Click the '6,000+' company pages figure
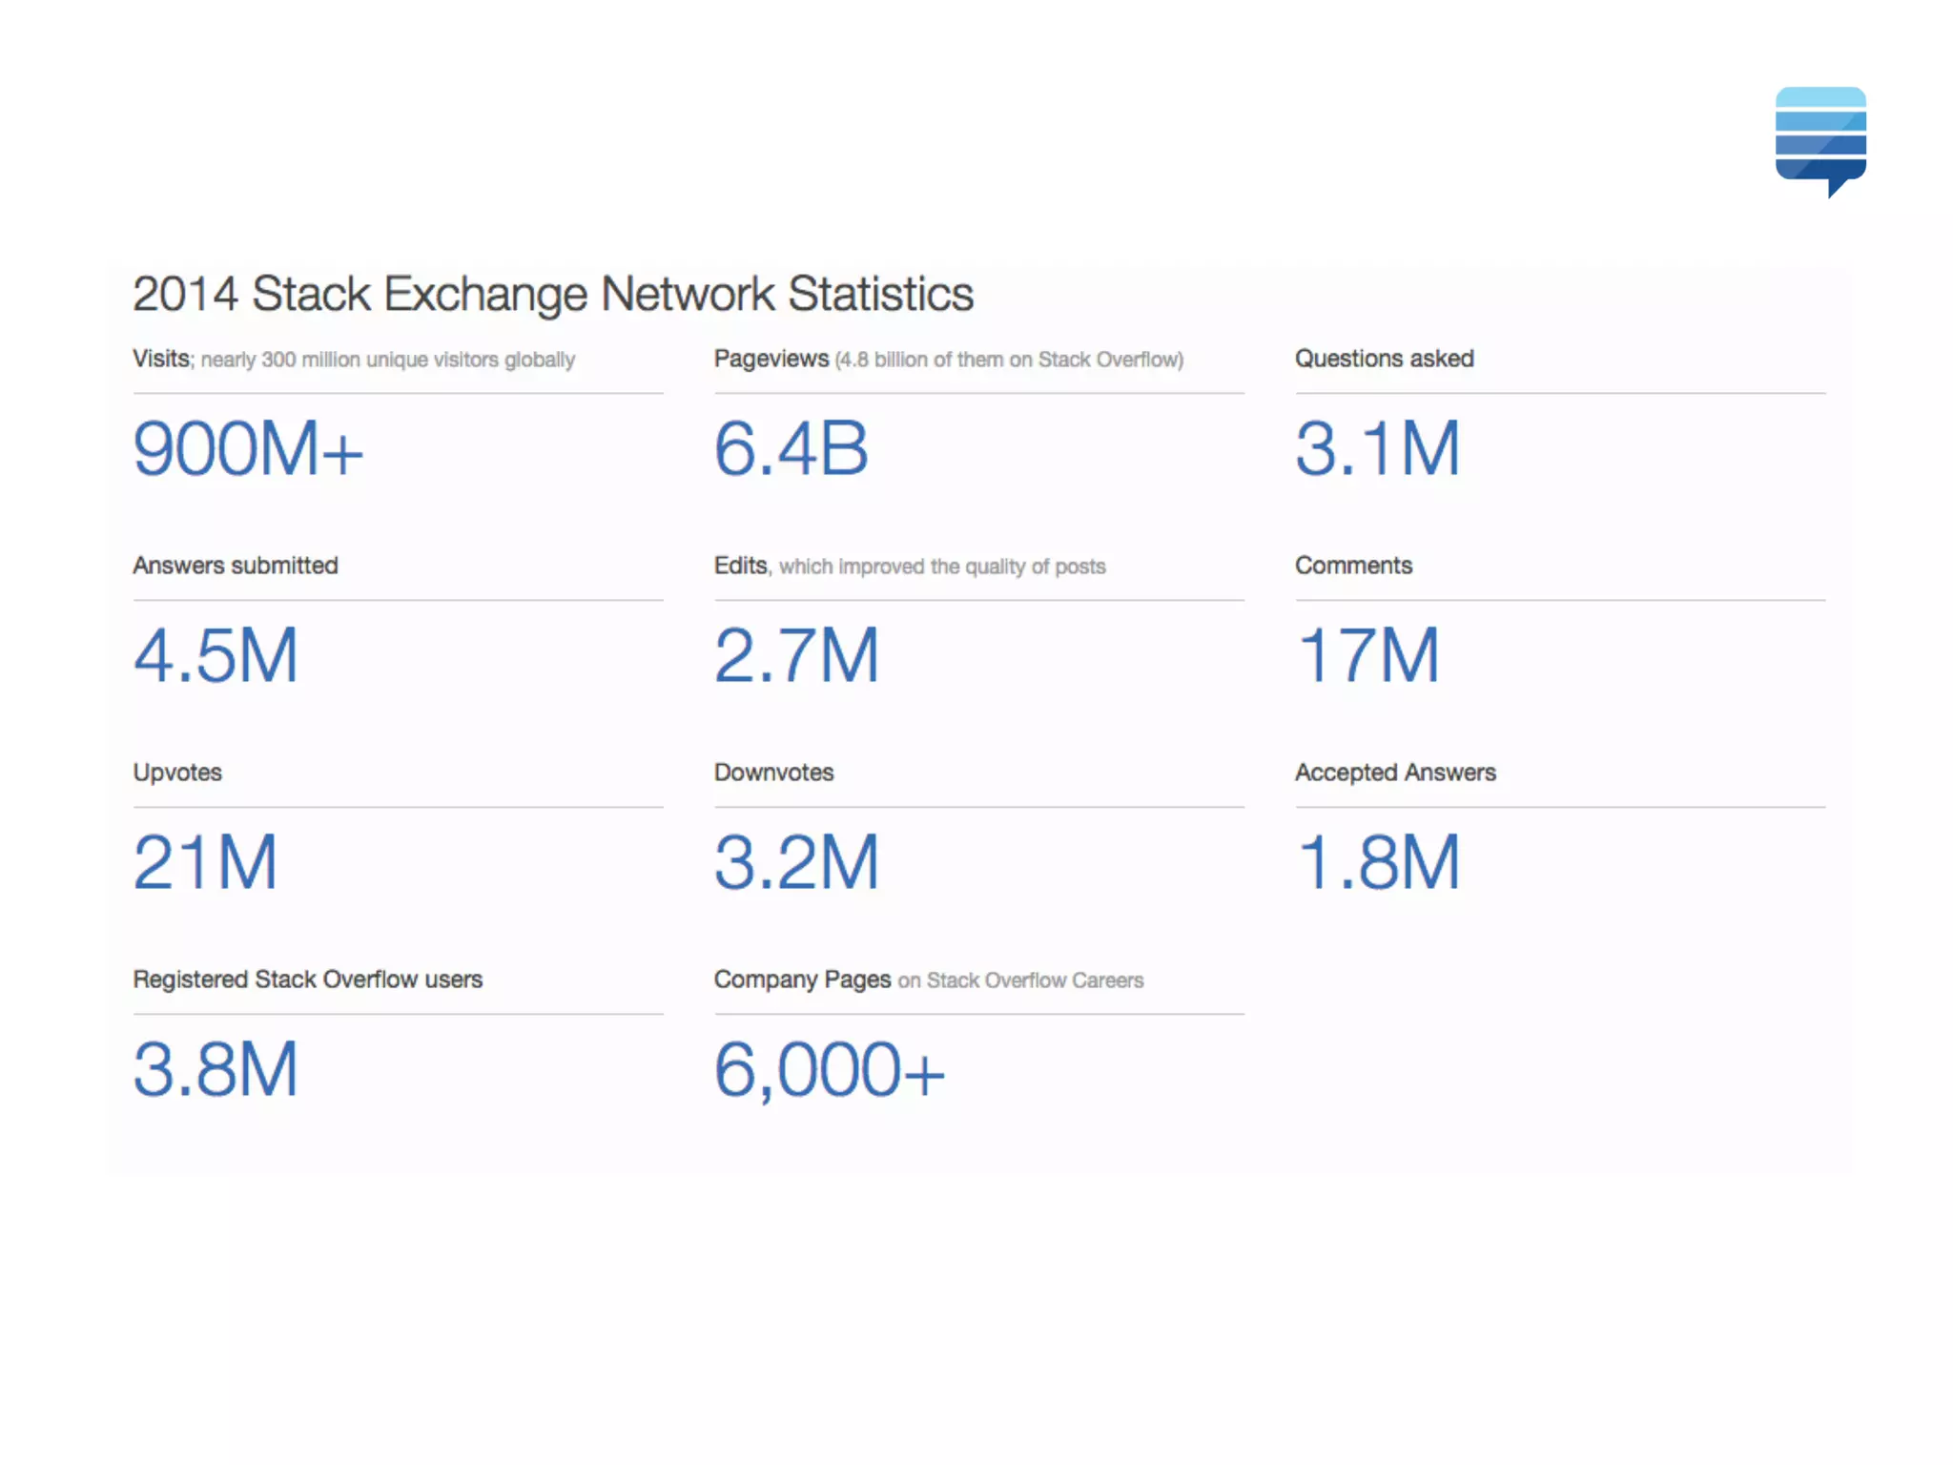1953x1465 pixels. pos(830,1071)
